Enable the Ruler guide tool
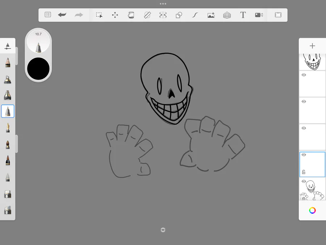This screenshot has height=245, width=326. point(147,15)
